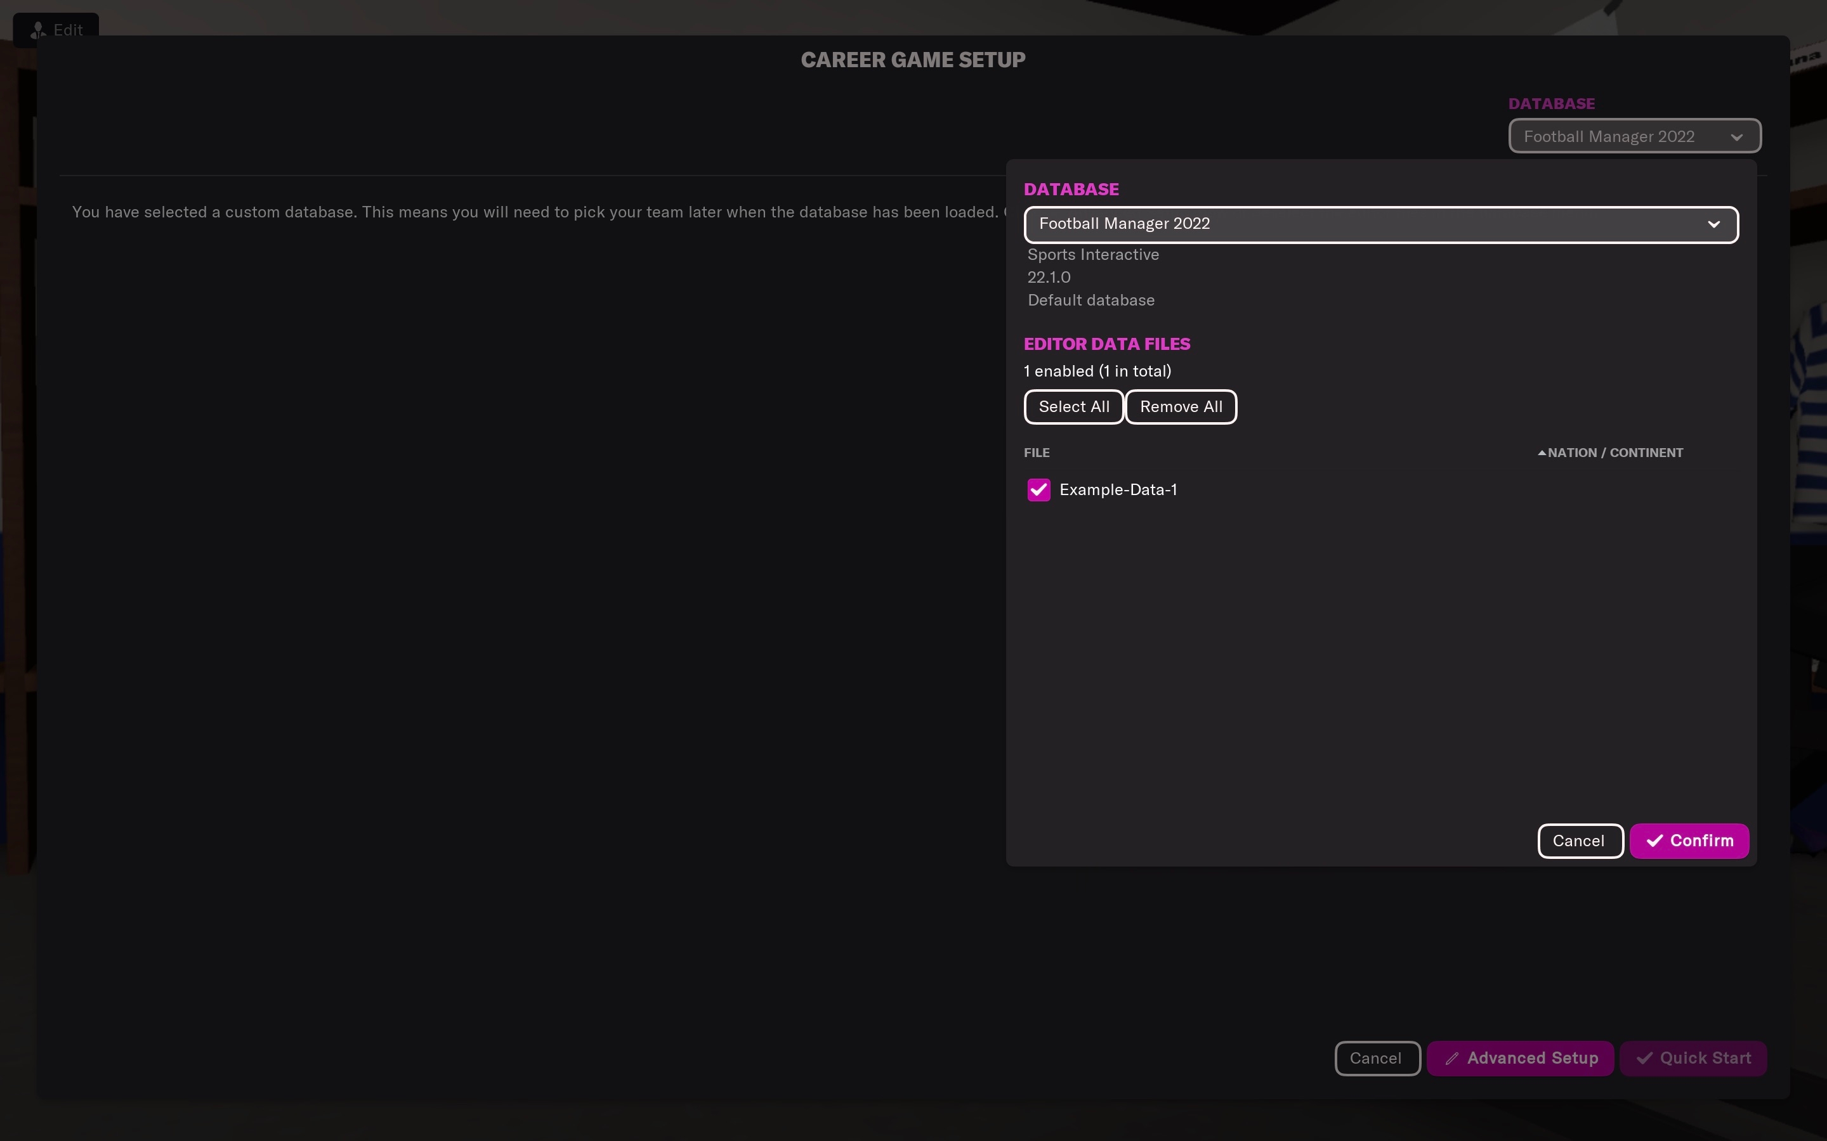Image resolution: width=1827 pixels, height=1141 pixels.
Task: Select the Career Game Setup menu context
Action: [913, 59]
